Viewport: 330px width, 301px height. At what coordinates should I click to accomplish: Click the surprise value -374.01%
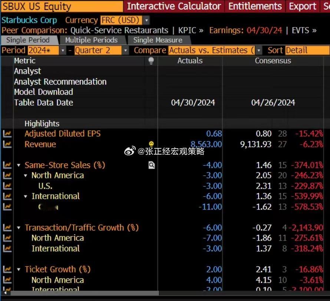pos(307,165)
